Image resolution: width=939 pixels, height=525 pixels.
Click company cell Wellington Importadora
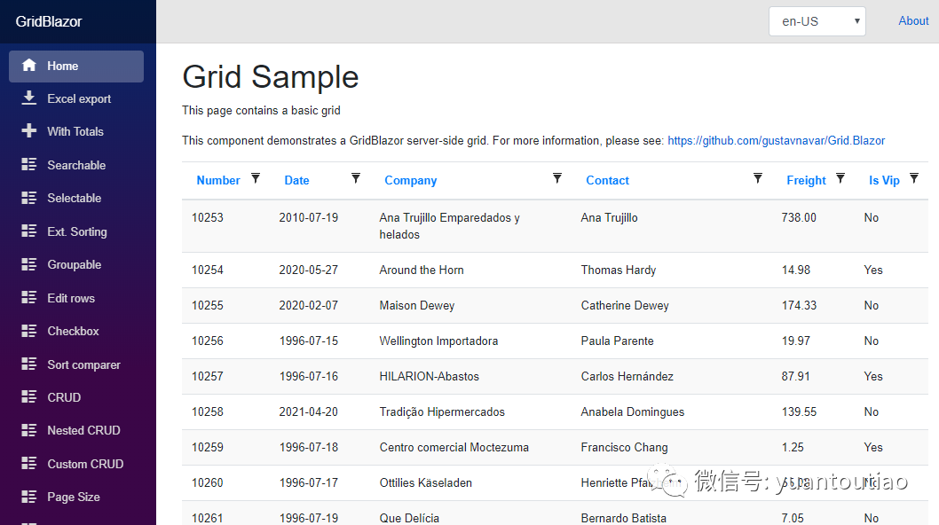click(x=438, y=341)
